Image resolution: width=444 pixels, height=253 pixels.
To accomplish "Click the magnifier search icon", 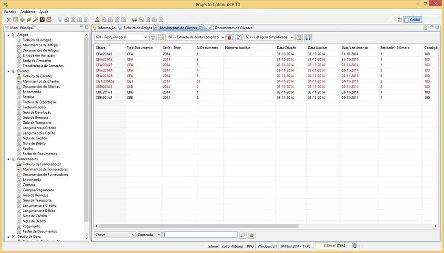I will pyautogui.click(x=243, y=235).
